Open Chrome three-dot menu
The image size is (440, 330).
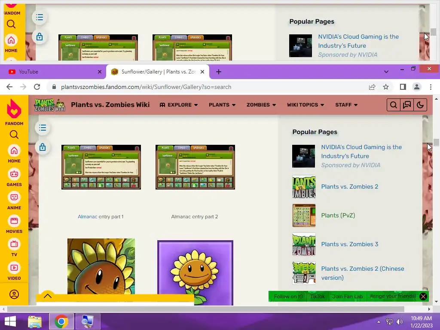pos(431,87)
